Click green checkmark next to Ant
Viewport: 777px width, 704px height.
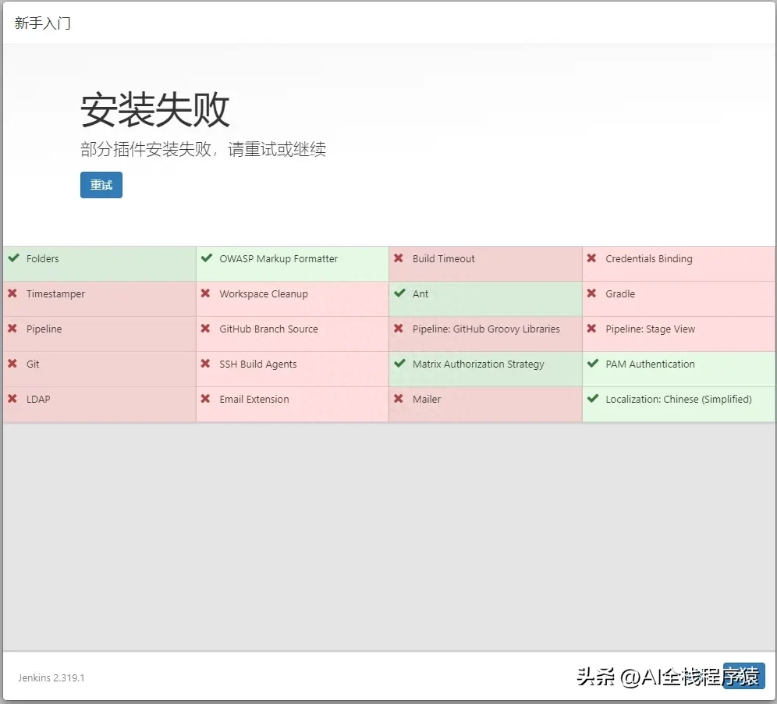(399, 293)
